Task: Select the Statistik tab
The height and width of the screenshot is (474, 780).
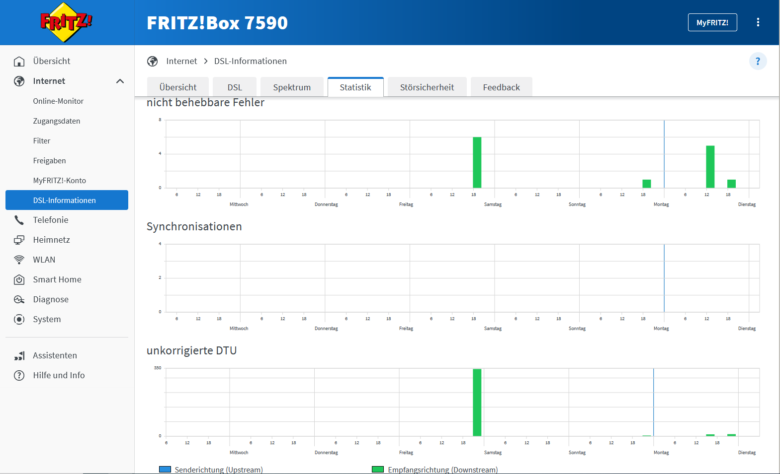Action: (x=355, y=87)
